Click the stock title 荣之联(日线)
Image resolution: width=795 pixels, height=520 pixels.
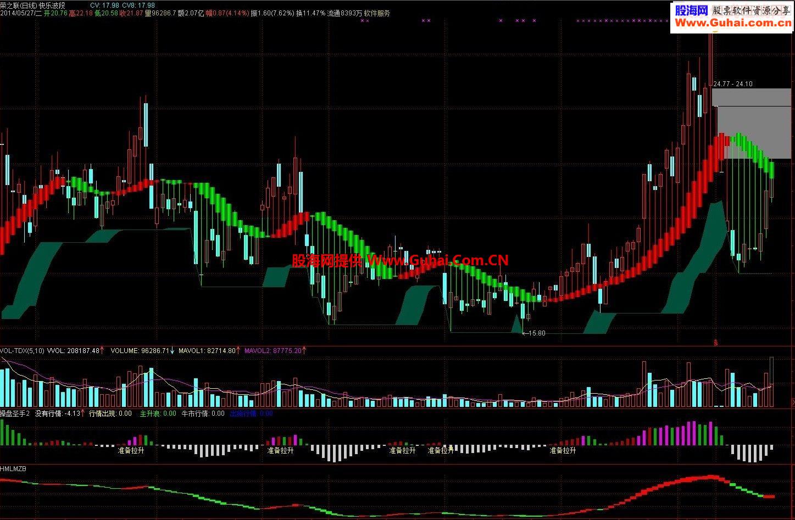pyautogui.click(x=18, y=5)
